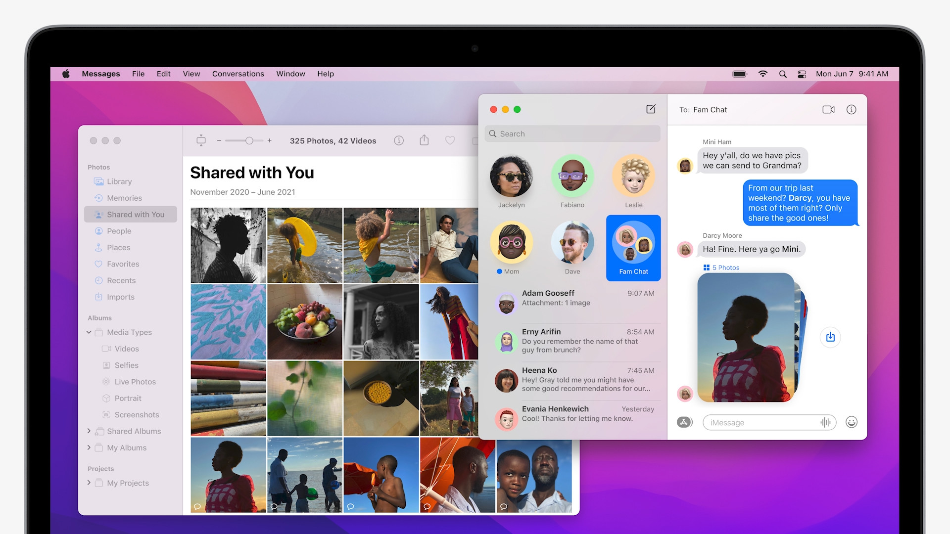Open Control Center in menu bar
950x534 pixels.
802,74
